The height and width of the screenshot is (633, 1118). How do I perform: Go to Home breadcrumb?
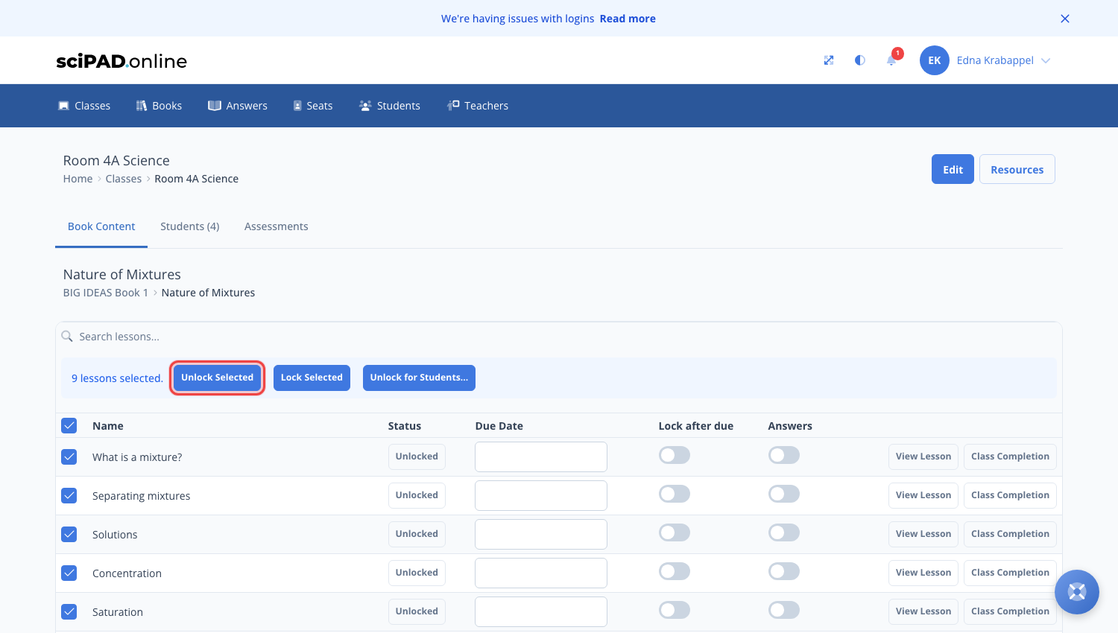click(78, 179)
